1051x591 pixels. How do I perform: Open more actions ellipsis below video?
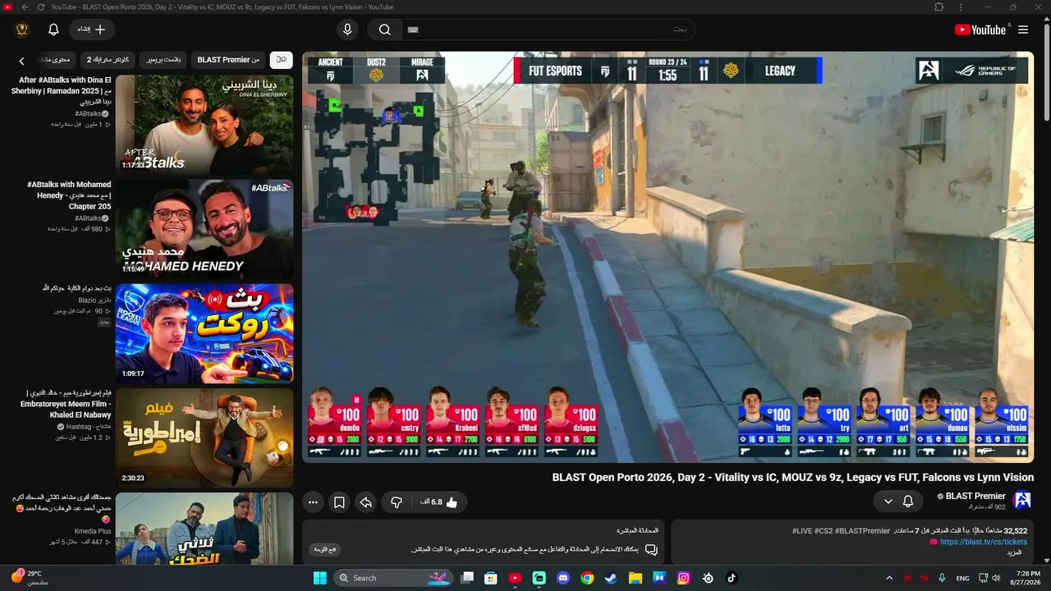(313, 502)
